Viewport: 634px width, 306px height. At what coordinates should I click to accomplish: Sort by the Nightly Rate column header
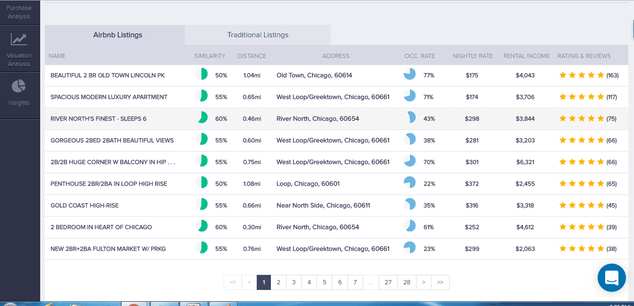tap(472, 56)
